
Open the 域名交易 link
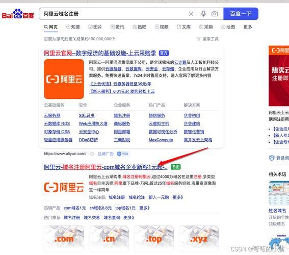(92, 218)
